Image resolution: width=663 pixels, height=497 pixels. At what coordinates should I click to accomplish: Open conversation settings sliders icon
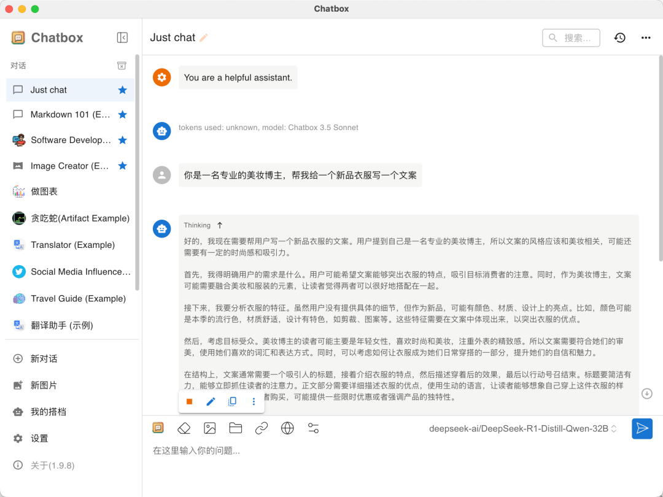tap(313, 428)
